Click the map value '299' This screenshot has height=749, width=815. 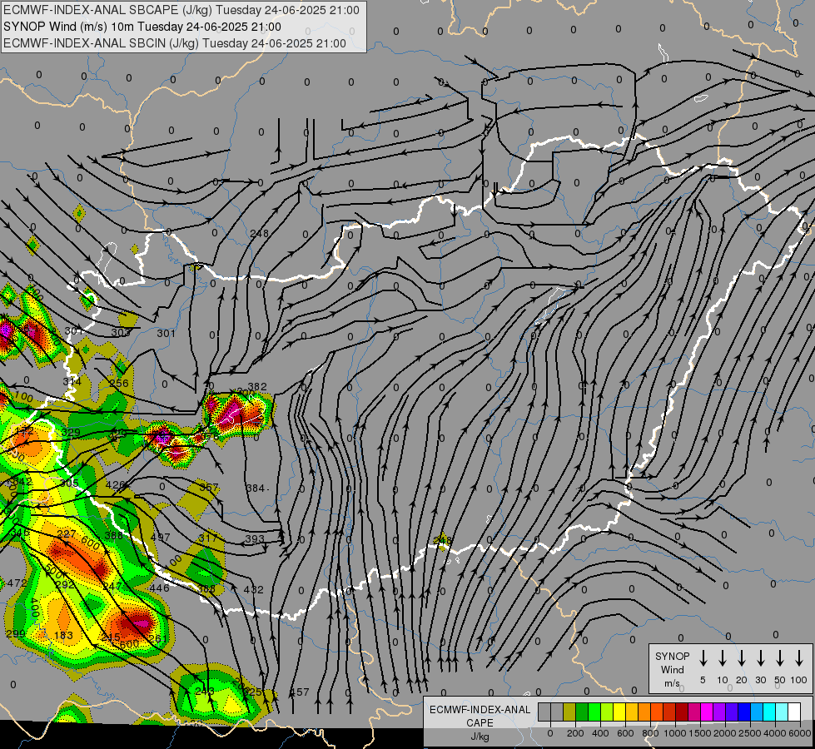(x=16, y=633)
